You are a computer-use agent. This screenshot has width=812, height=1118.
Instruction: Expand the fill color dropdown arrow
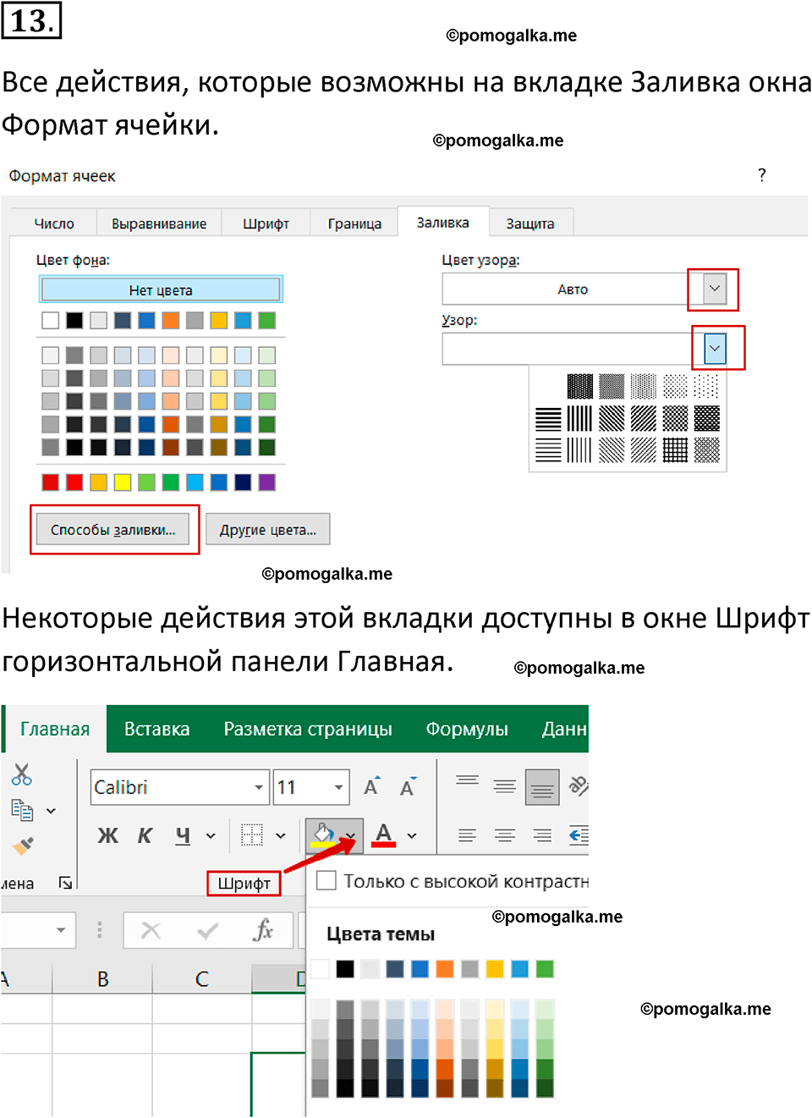[351, 836]
